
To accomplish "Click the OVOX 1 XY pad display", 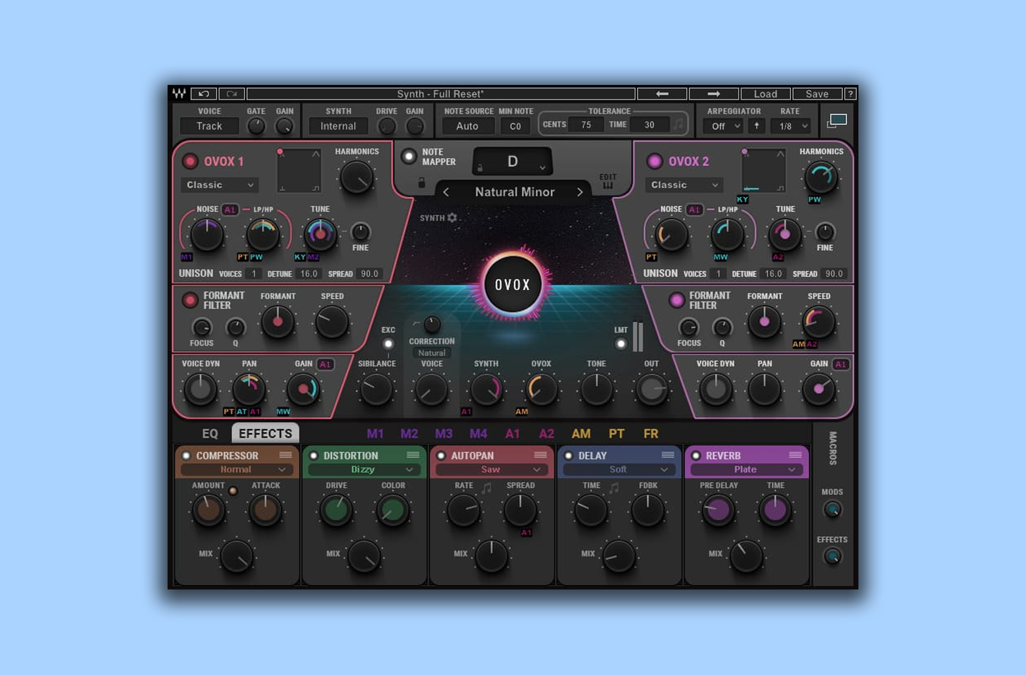I will click(x=299, y=170).
